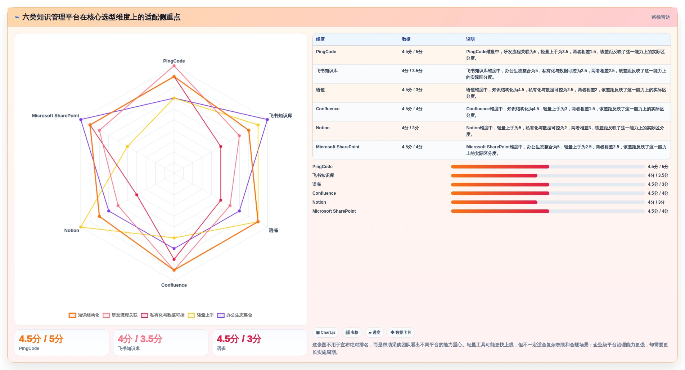The image size is (685, 370).
Task: Open the 语雀 4.5分 / 3分 data card
Action: point(260,343)
